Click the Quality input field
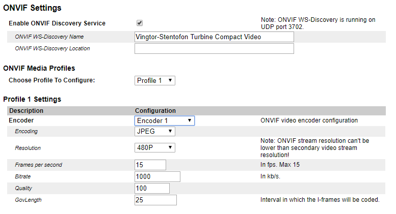 [152, 188]
